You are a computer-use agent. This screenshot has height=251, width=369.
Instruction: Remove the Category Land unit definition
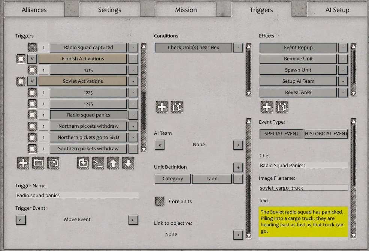238,179
